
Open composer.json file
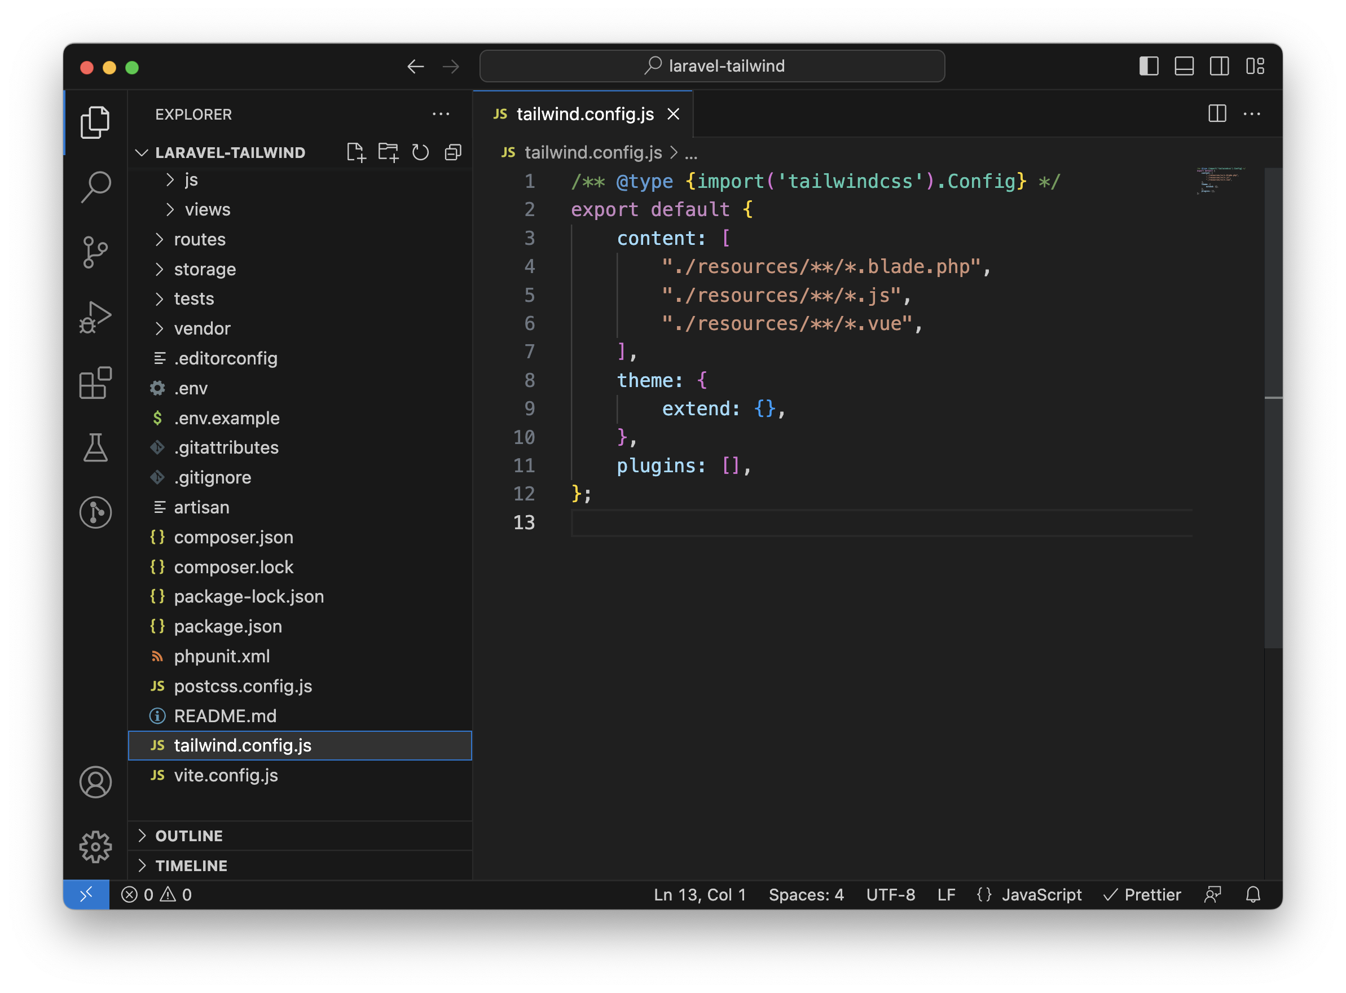[x=301, y=537]
